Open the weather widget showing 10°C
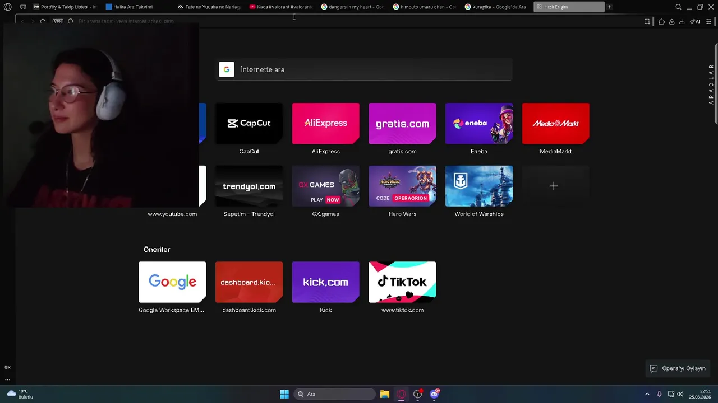Viewport: 718px width, 403px height. [19, 394]
